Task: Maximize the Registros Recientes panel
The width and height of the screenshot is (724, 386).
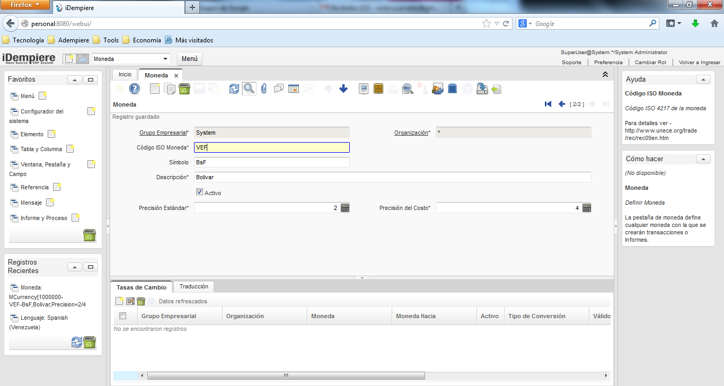Action: (x=91, y=267)
